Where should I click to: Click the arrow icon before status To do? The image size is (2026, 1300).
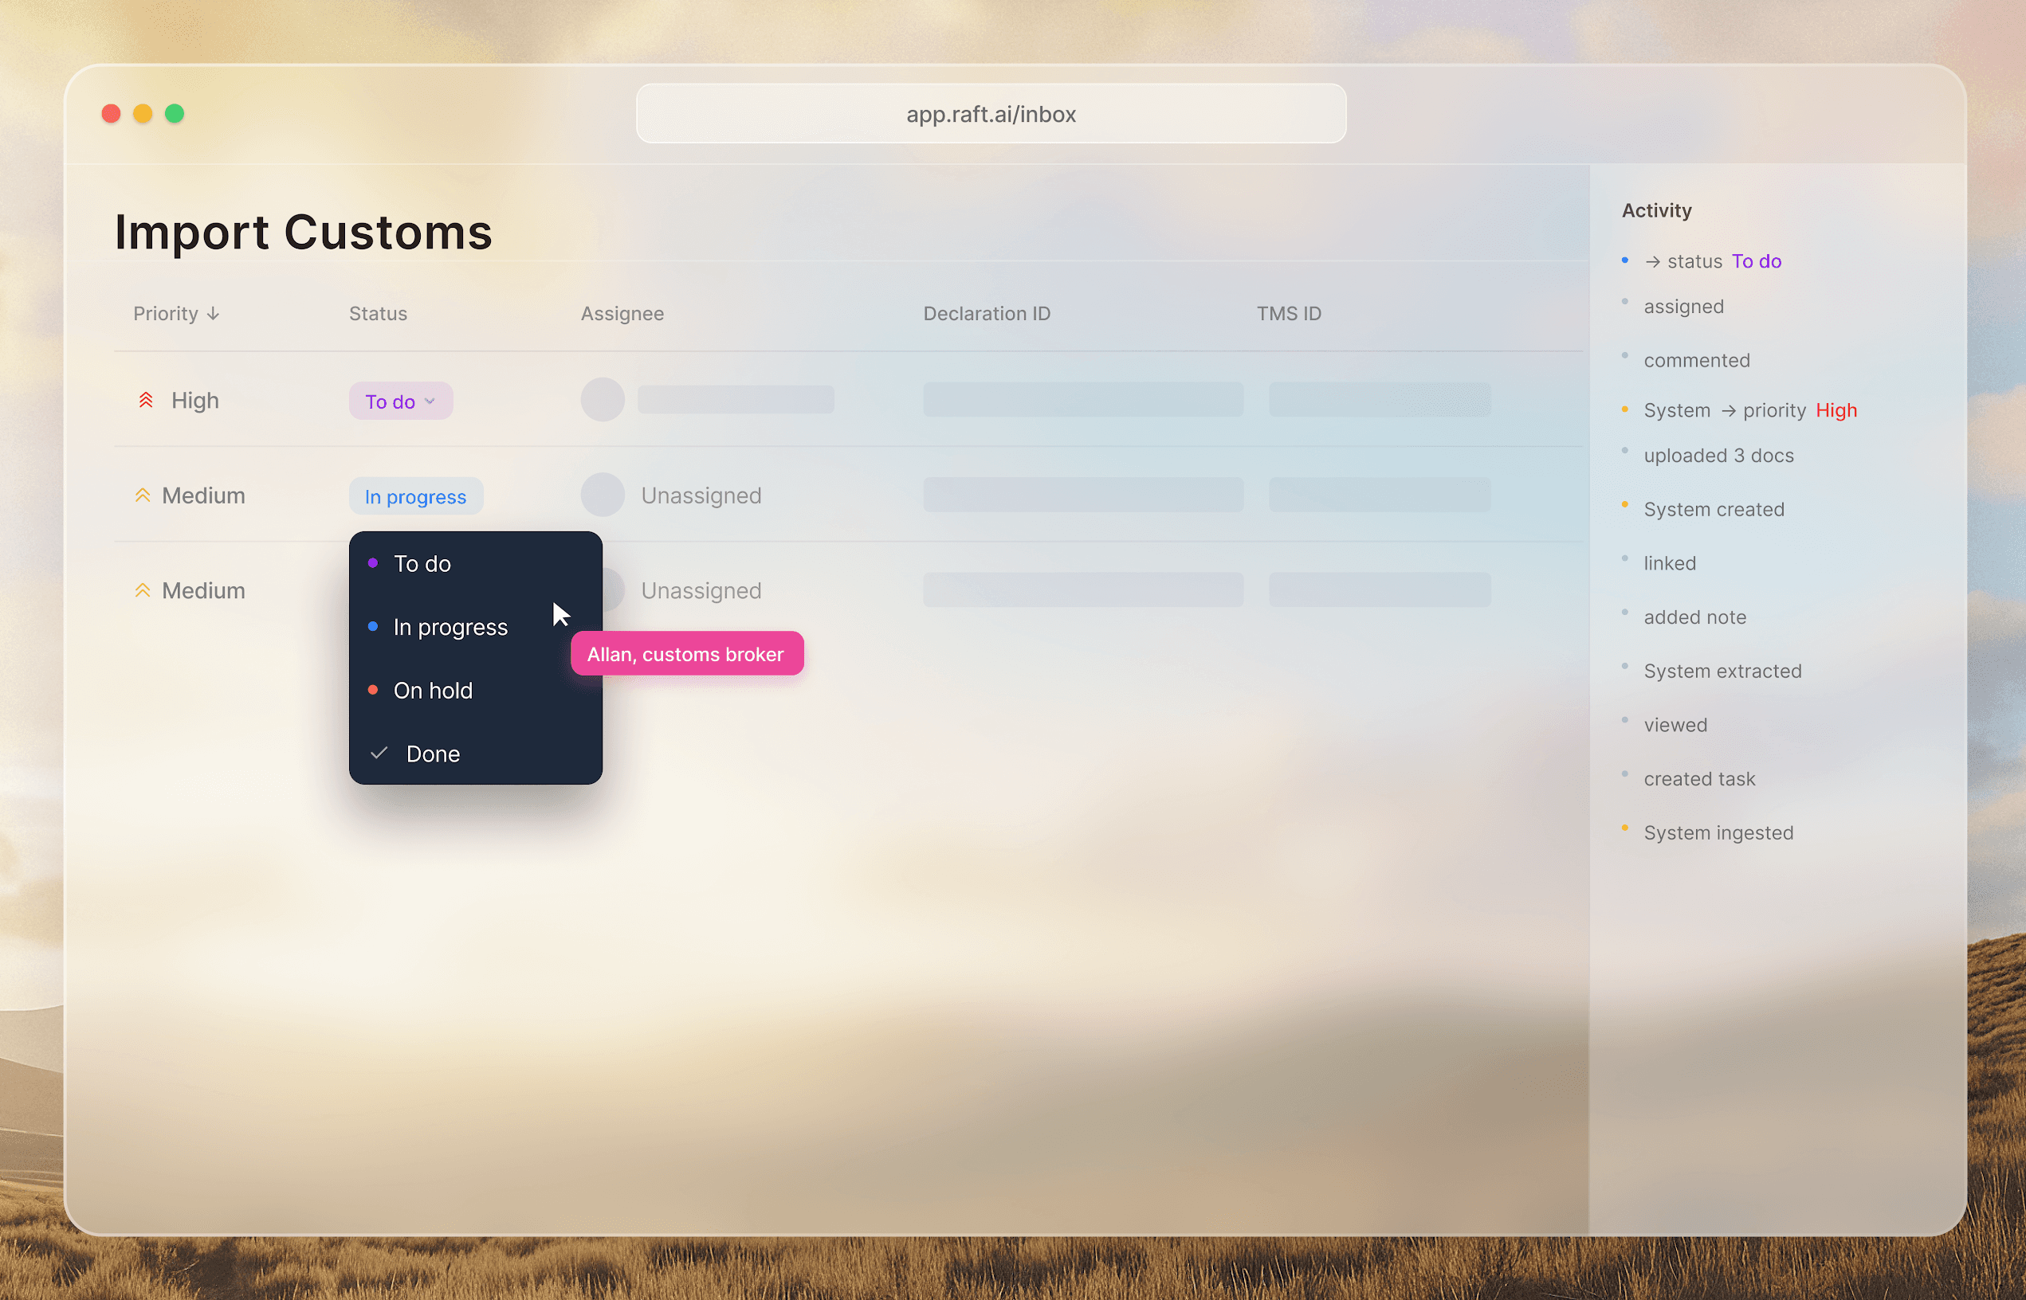[1652, 263]
